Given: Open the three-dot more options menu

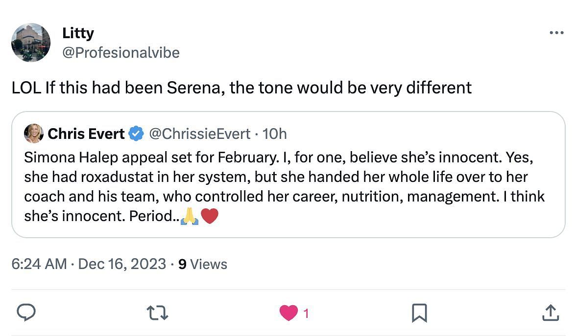Looking at the screenshot, I should pyautogui.click(x=556, y=33).
